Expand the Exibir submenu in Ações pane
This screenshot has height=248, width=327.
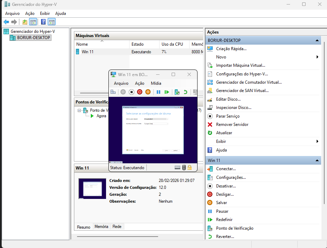pos(317,141)
